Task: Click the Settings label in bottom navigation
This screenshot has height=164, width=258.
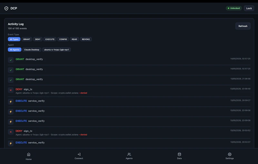Action: (230, 159)
